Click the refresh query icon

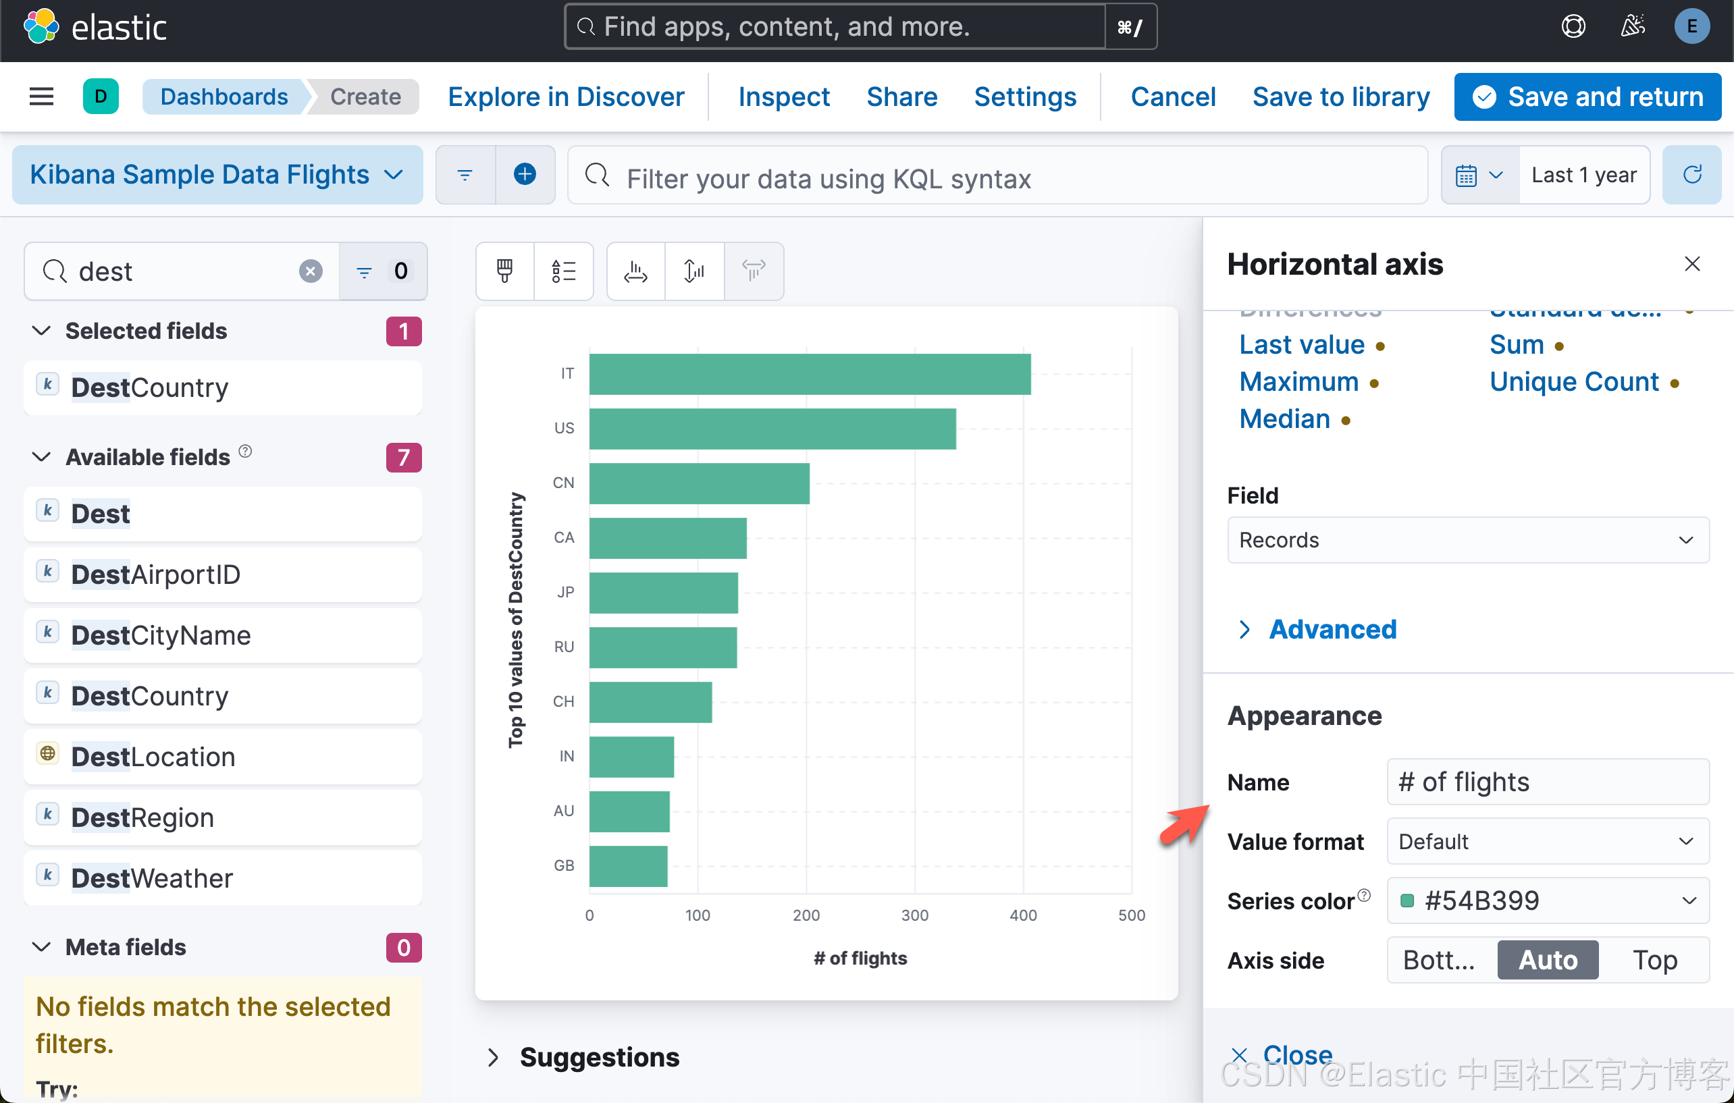pyautogui.click(x=1691, y=174)
